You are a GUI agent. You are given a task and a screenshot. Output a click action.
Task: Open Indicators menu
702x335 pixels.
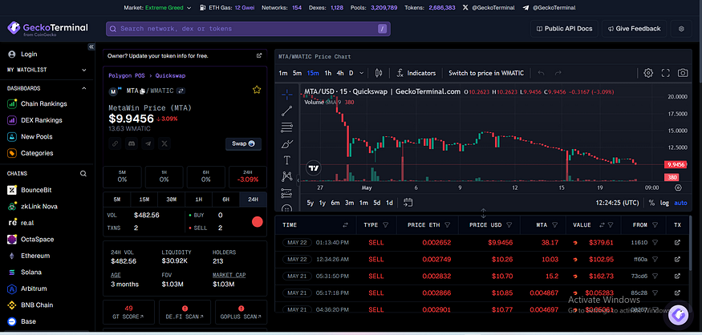point(416,73)
